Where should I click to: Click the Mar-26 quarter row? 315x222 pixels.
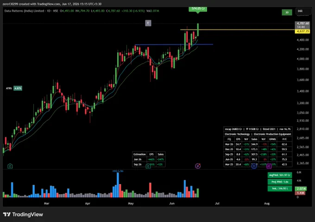258,144
